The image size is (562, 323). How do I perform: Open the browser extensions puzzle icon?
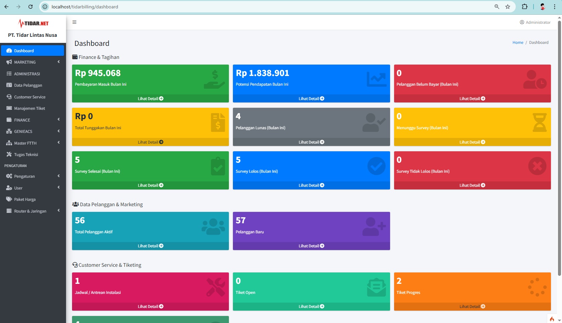point(524,7)
